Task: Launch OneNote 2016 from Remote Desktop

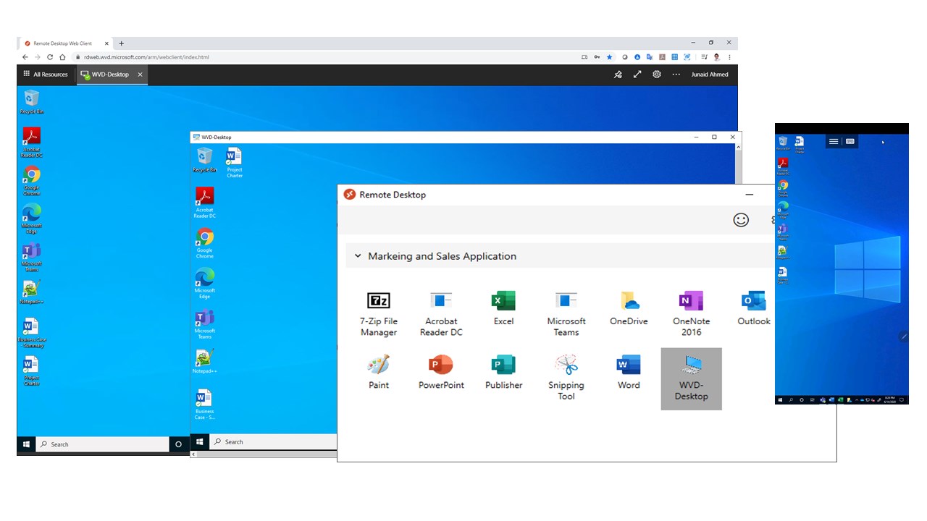Action: click(691, 315)
